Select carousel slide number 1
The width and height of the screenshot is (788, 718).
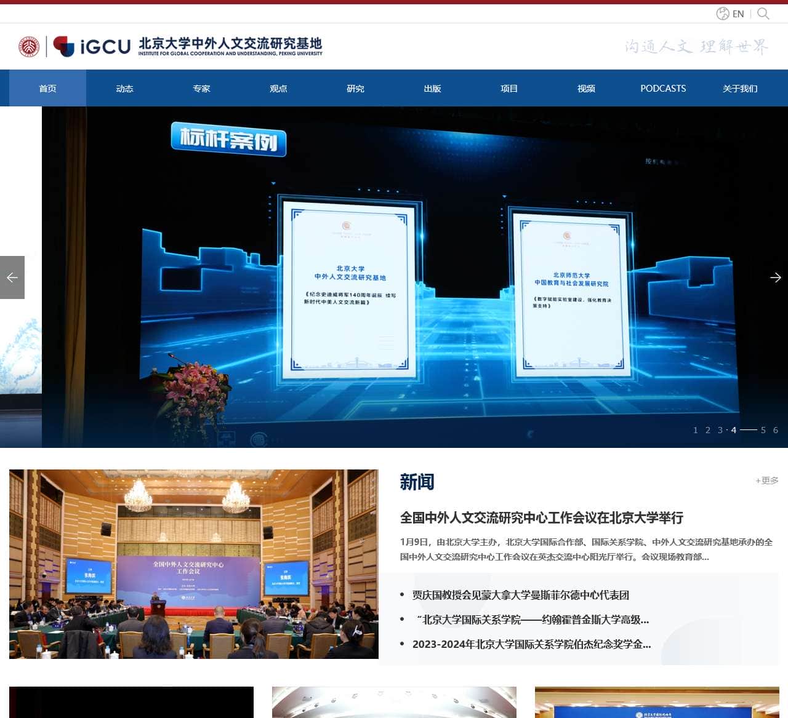[x=695, y=431]
